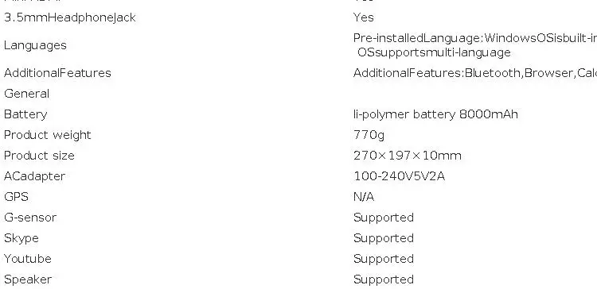Click the Yes value for headphone jack

[x=364, y=17]
